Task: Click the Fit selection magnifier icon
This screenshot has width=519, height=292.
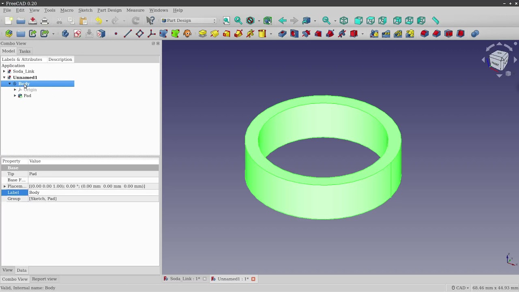Action: (x=238, y=21)
